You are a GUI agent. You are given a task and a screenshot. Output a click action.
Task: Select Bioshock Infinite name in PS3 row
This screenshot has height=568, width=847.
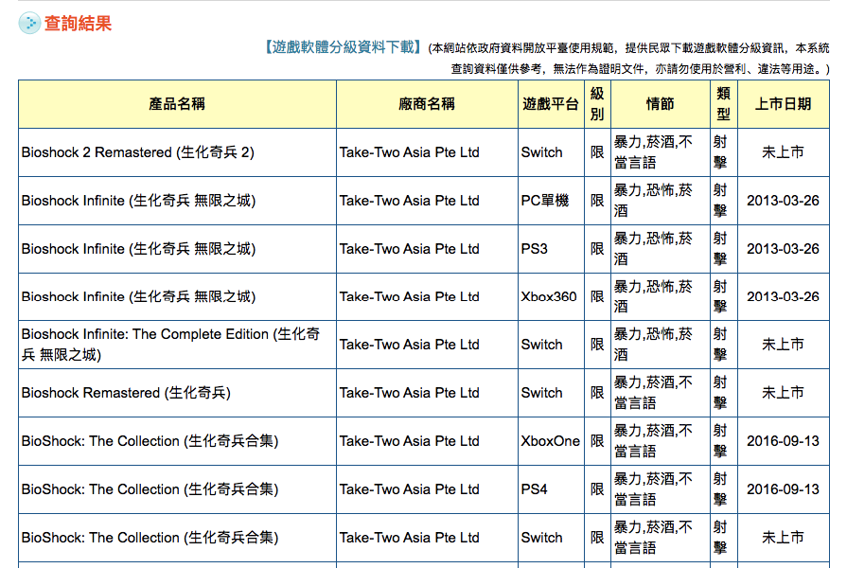tap(138, 249)
